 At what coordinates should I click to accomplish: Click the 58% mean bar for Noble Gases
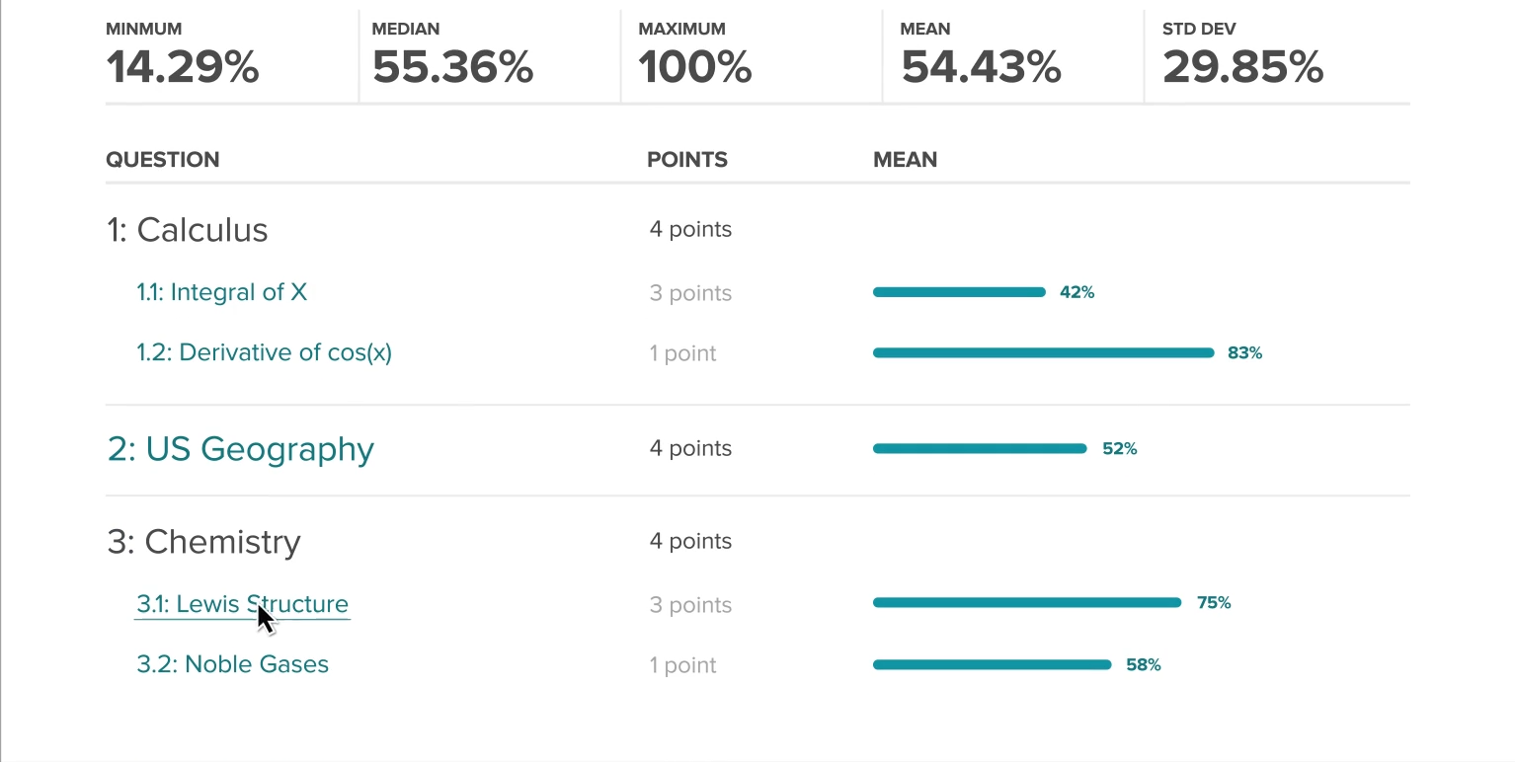click(x=992, y=665)
